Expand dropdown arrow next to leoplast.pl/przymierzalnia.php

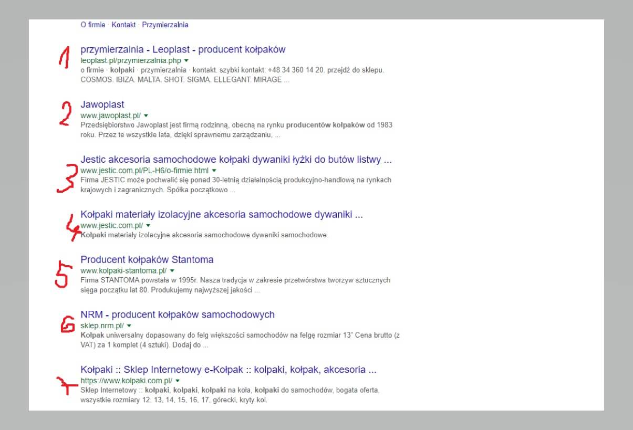click(186, 61)
